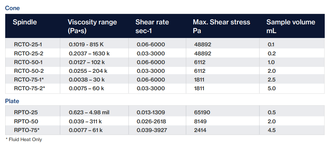Click the Cone section heading
Screen dimensions: 331x147
click(12, 7)
